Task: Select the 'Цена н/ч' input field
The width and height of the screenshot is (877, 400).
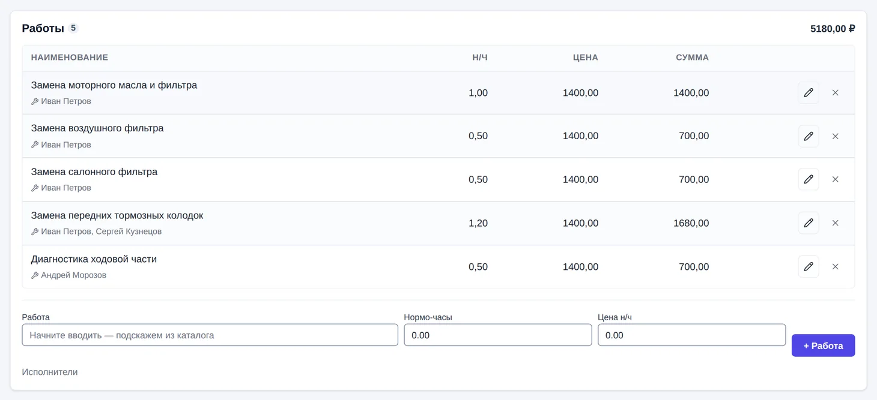Action: 691,335
